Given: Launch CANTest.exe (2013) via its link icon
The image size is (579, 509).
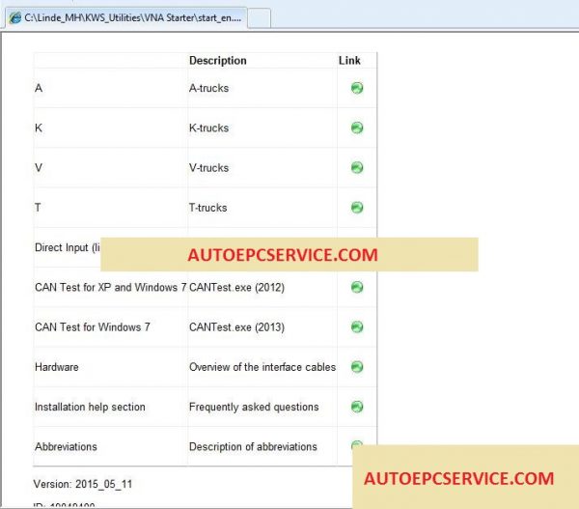Looking at the screenshot, I should click(x=357, y=326).
